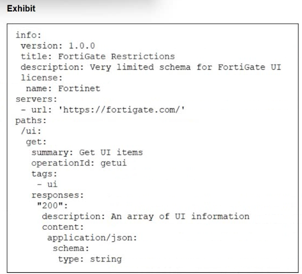
Task: Click the 'paths:' key
Action: (31, 120)
